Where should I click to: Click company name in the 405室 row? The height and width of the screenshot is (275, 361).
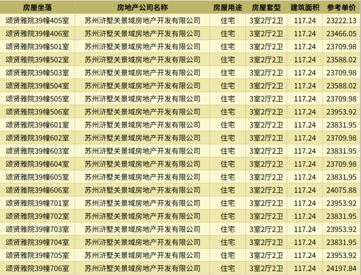tap(142, 20)
